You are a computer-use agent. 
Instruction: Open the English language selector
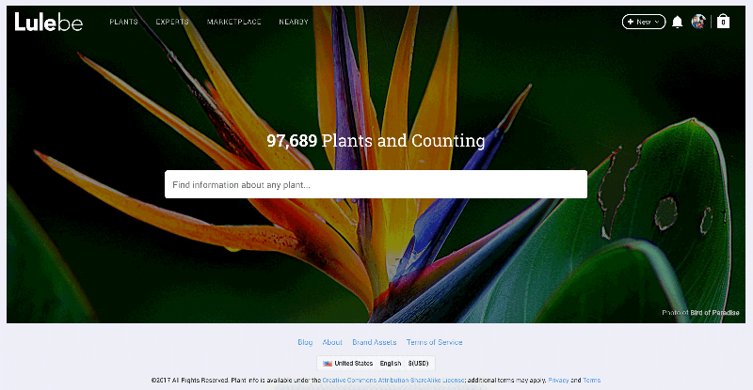391,363
